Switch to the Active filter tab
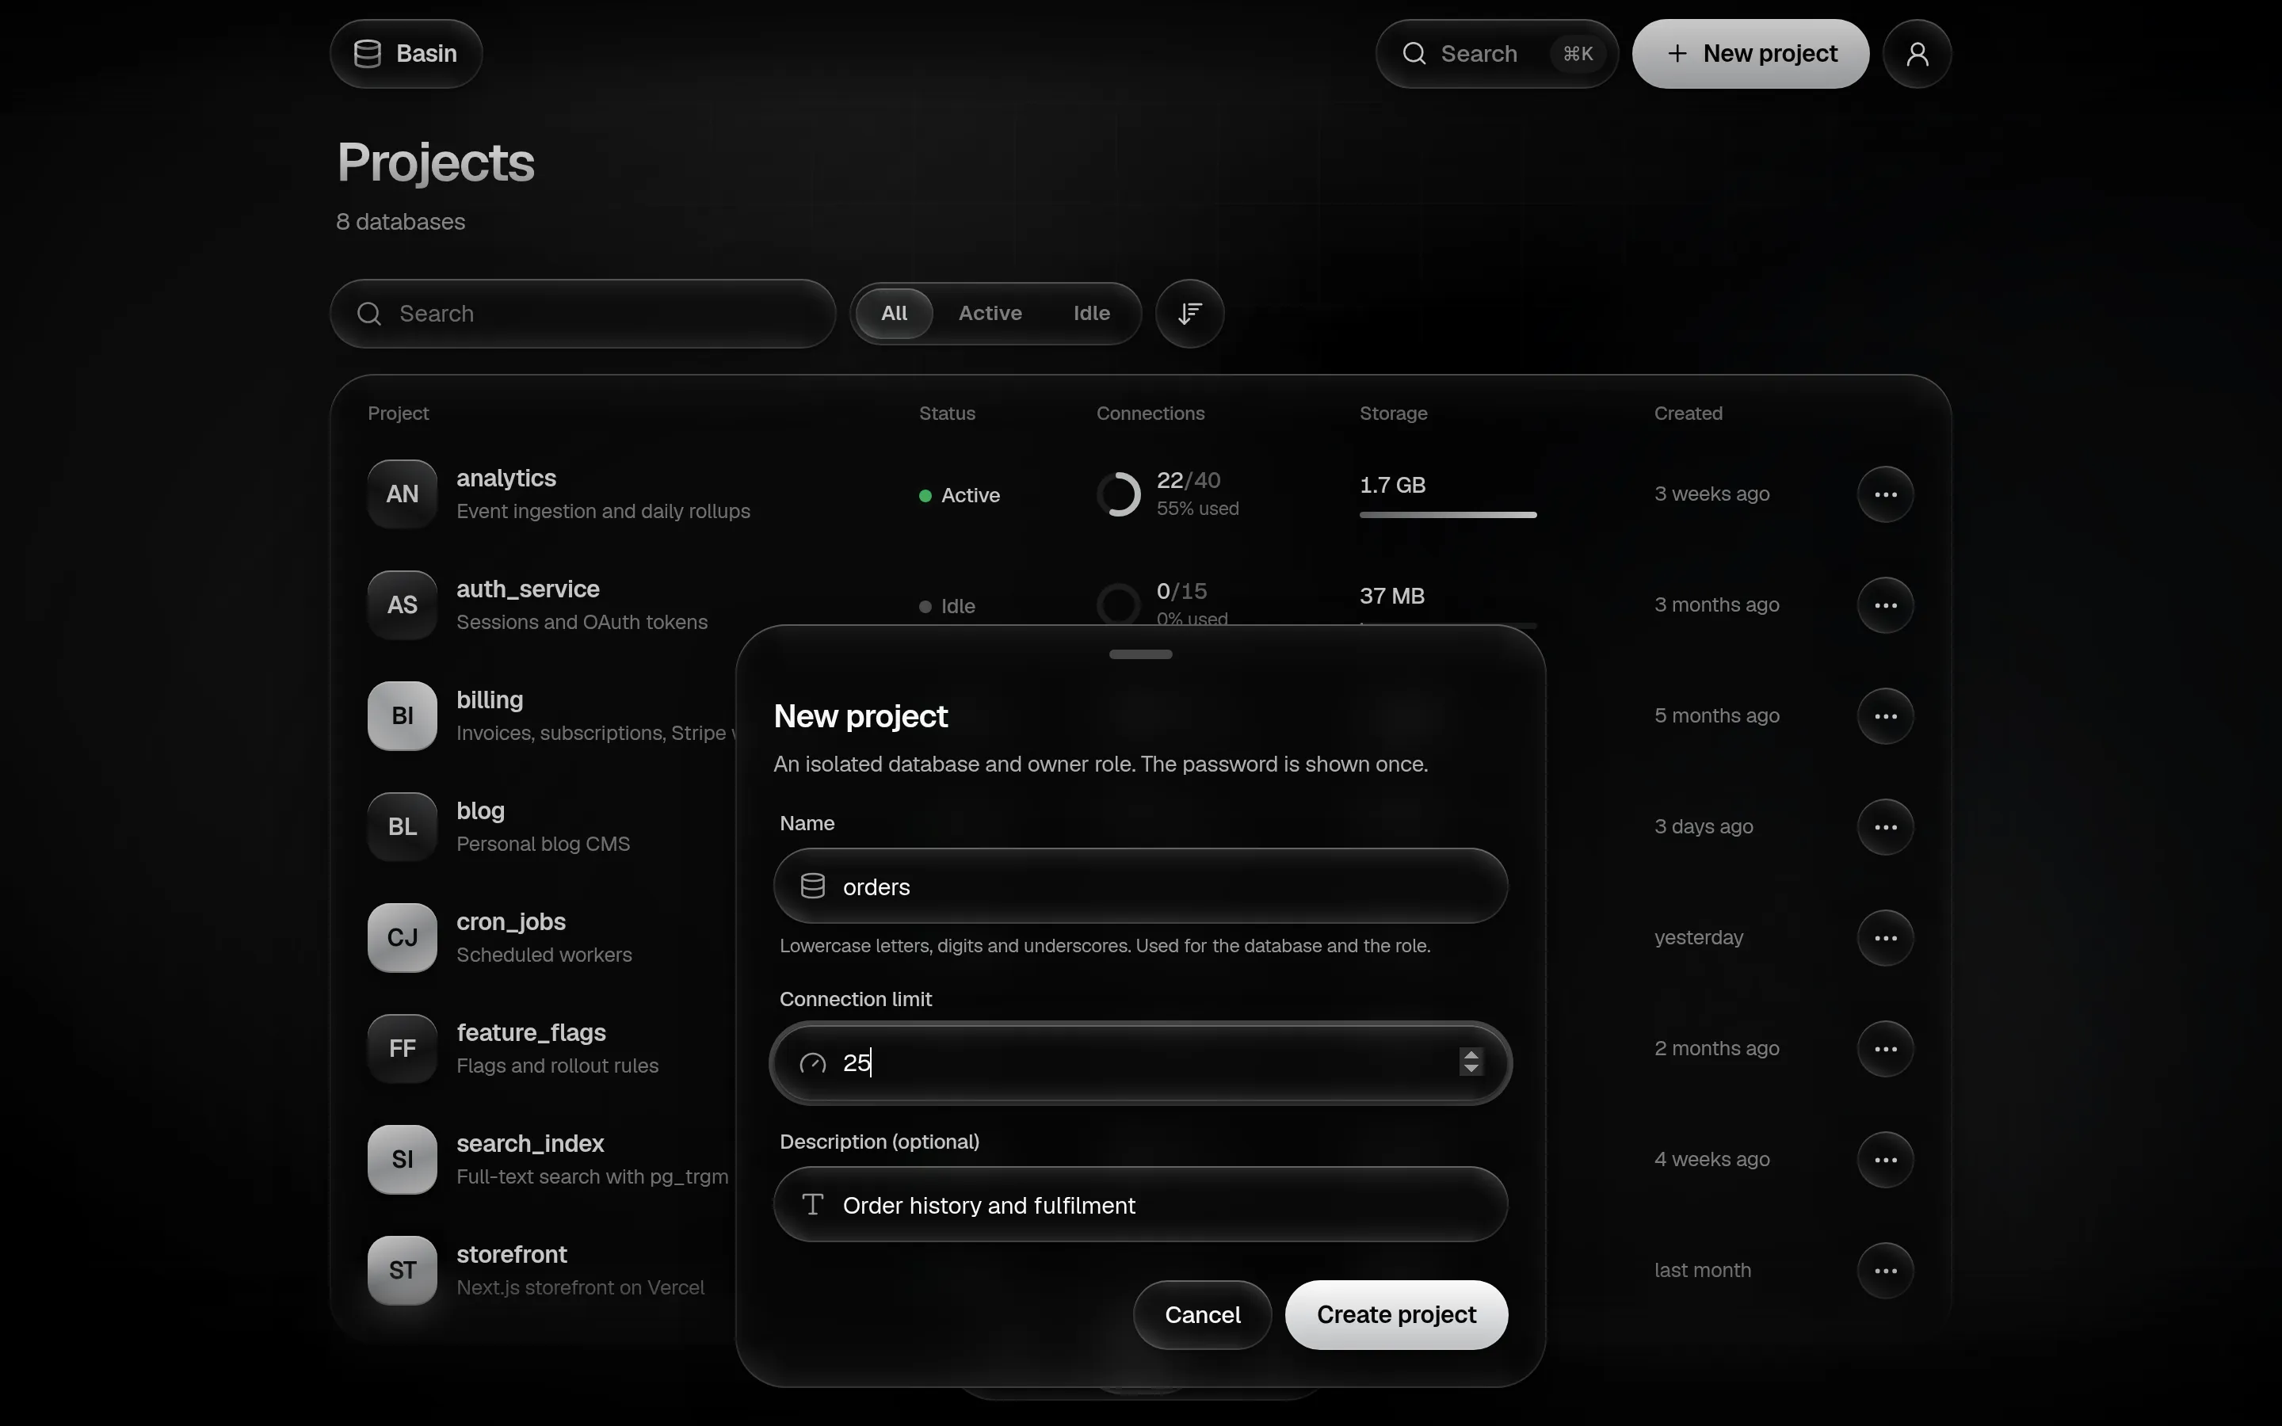Image resolution: width=2282 pixels, height=1426 pixels. click(990, 313)
